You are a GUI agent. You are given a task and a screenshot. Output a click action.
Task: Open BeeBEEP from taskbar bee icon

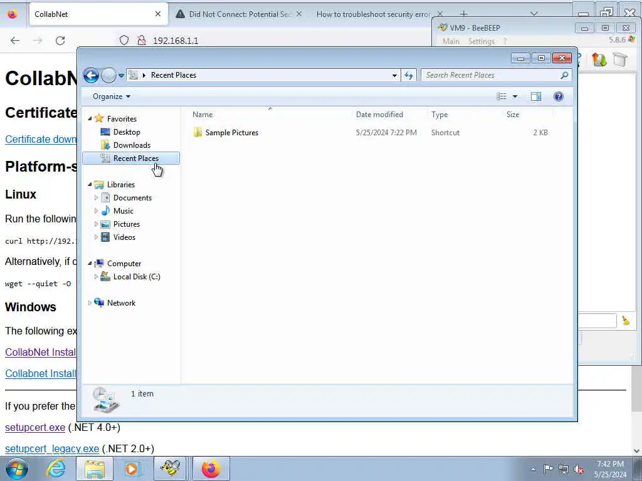point(171,468)
